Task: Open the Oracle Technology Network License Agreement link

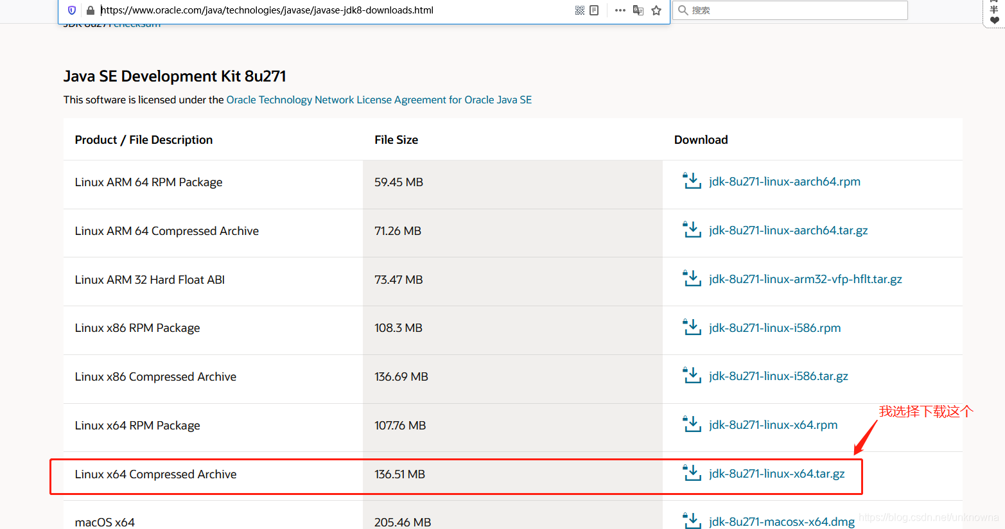Action: 379,100
